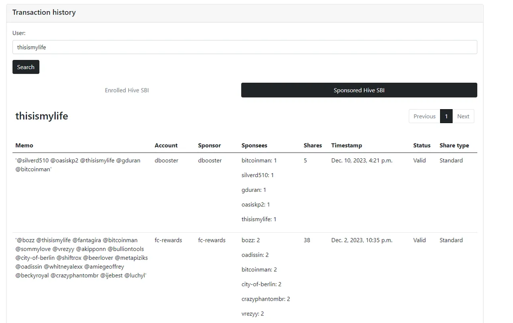513x323 pixels.
Task: Go to Next page
Action: 463,116
